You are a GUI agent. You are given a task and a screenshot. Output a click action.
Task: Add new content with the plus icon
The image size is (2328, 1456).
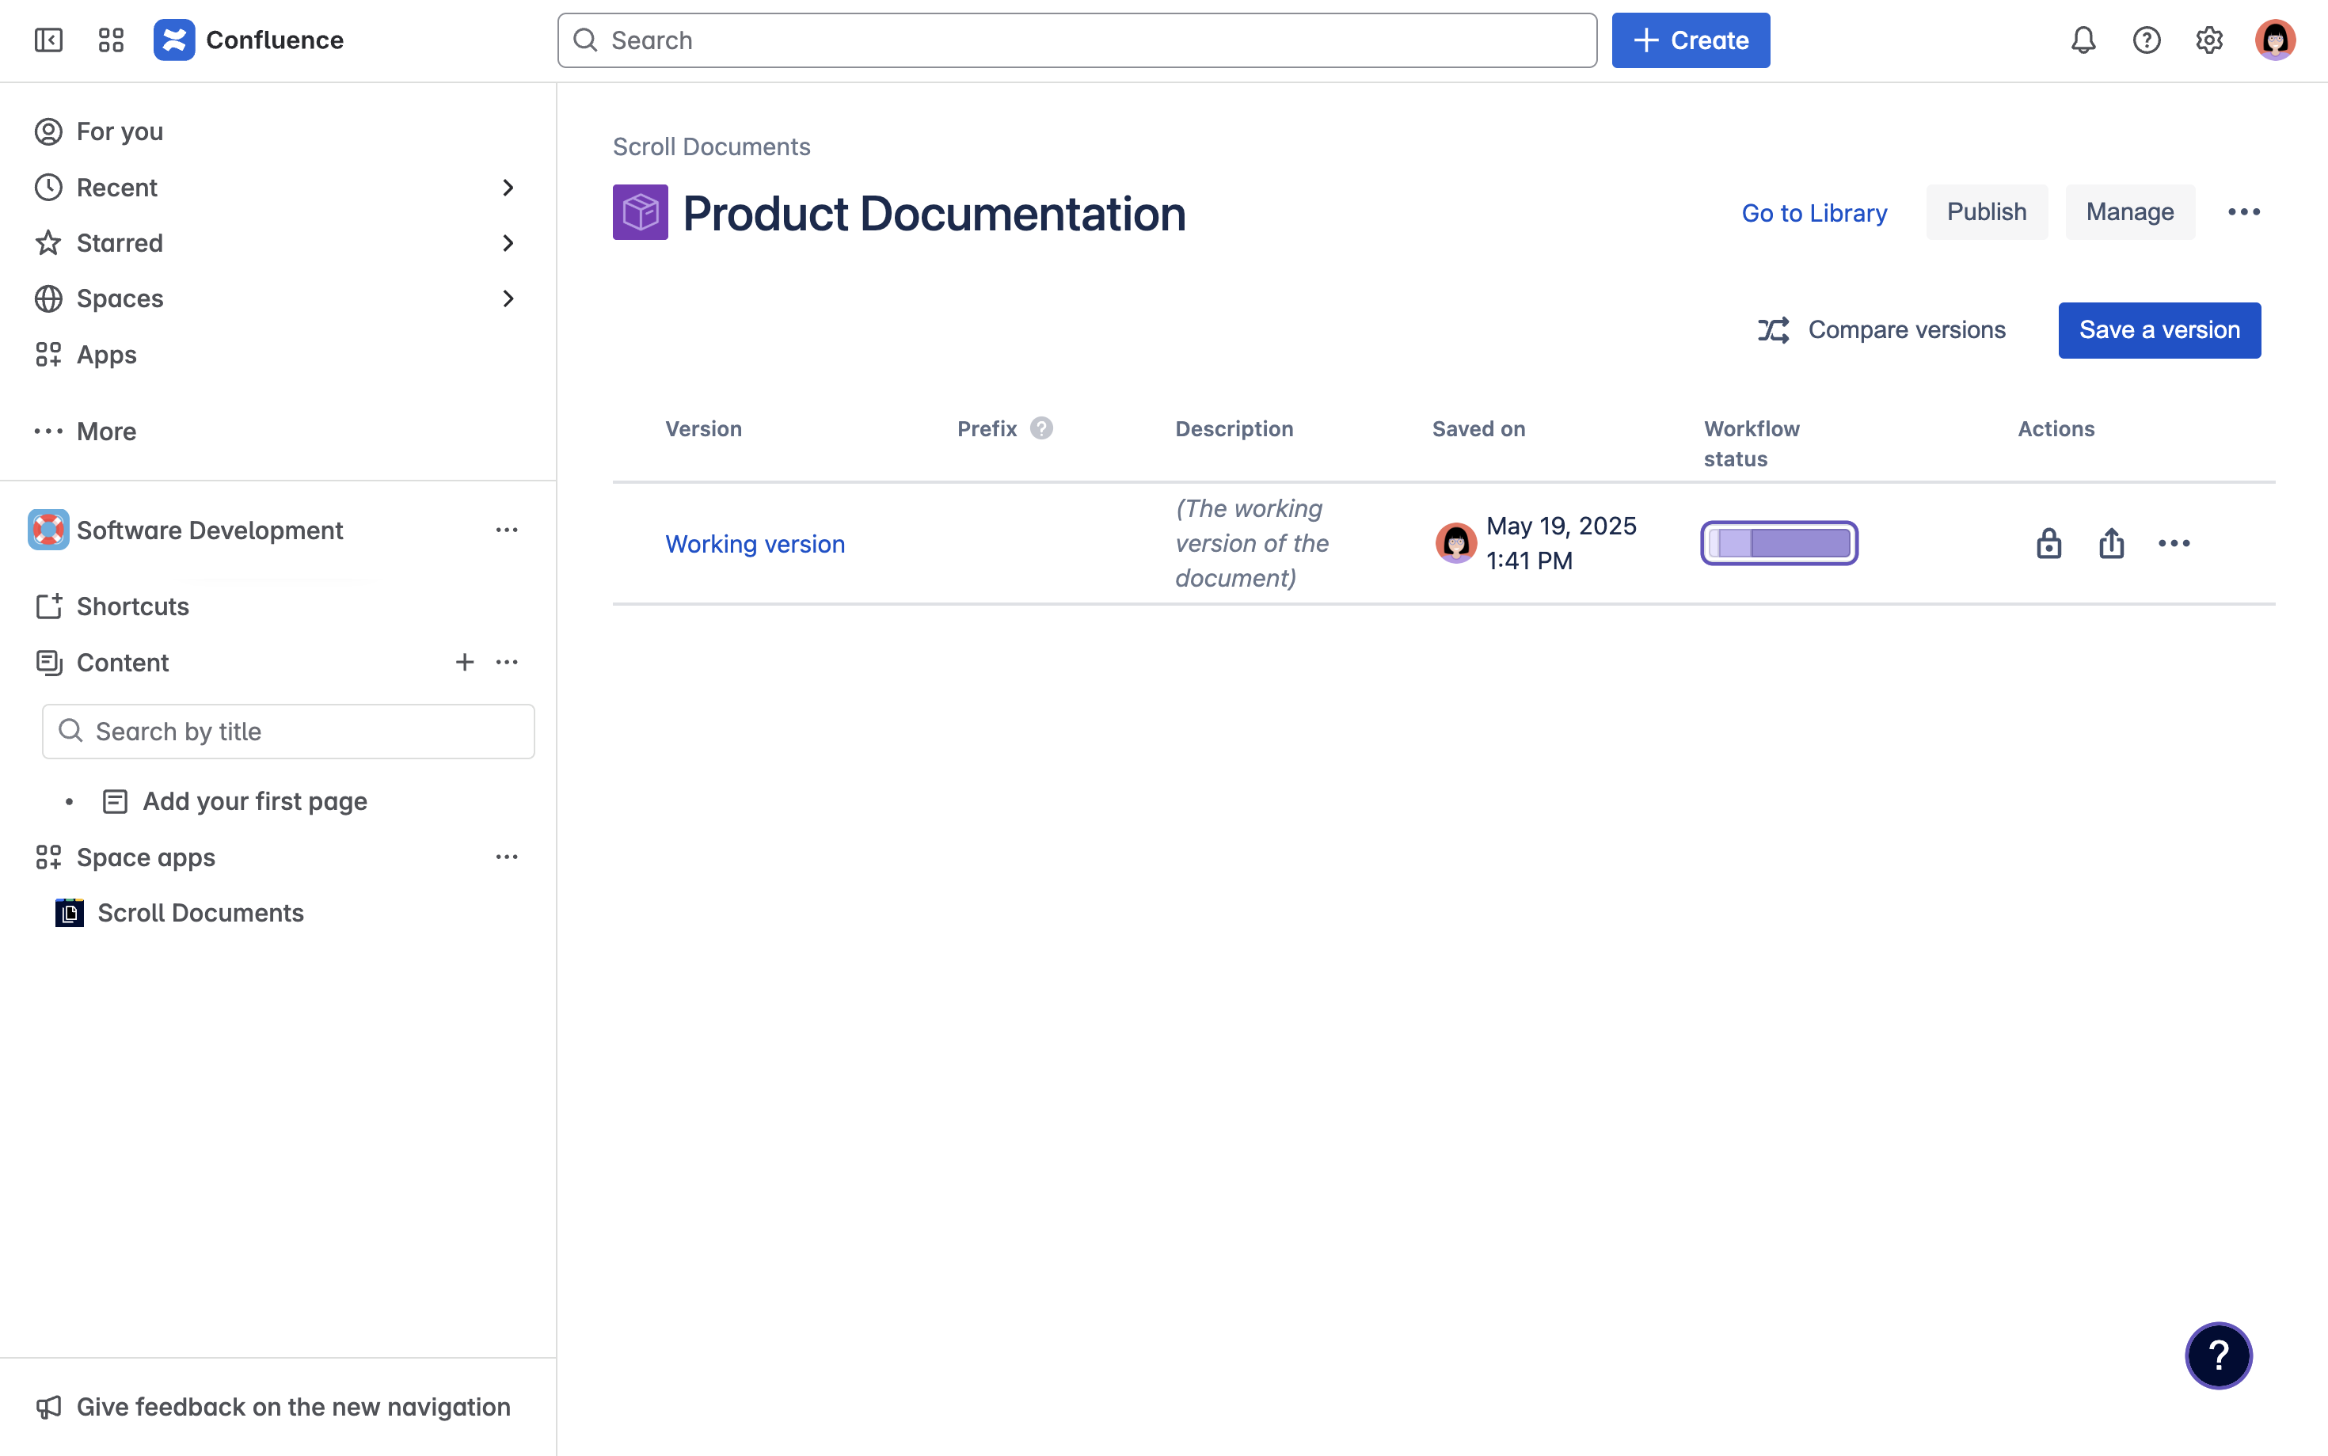465,662
